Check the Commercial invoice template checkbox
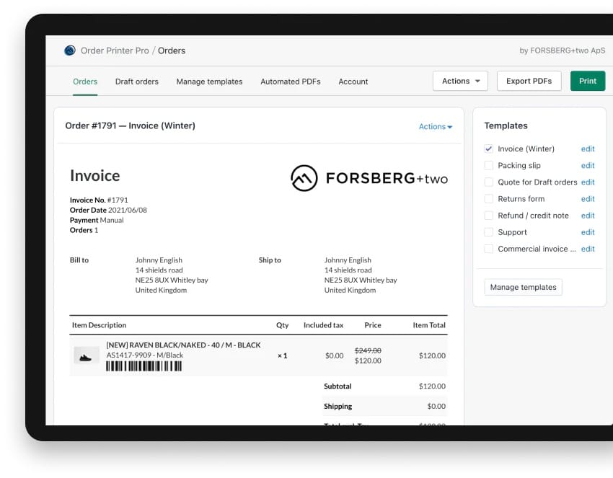This screenshot has width=613, height=478. pos(489,249)
